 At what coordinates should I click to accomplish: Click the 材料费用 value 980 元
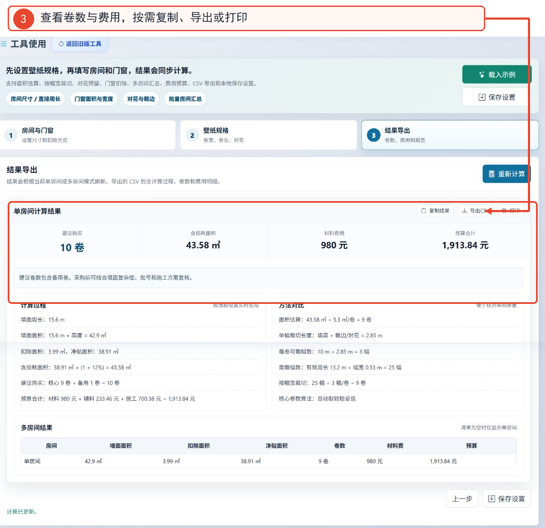(334, 245)
